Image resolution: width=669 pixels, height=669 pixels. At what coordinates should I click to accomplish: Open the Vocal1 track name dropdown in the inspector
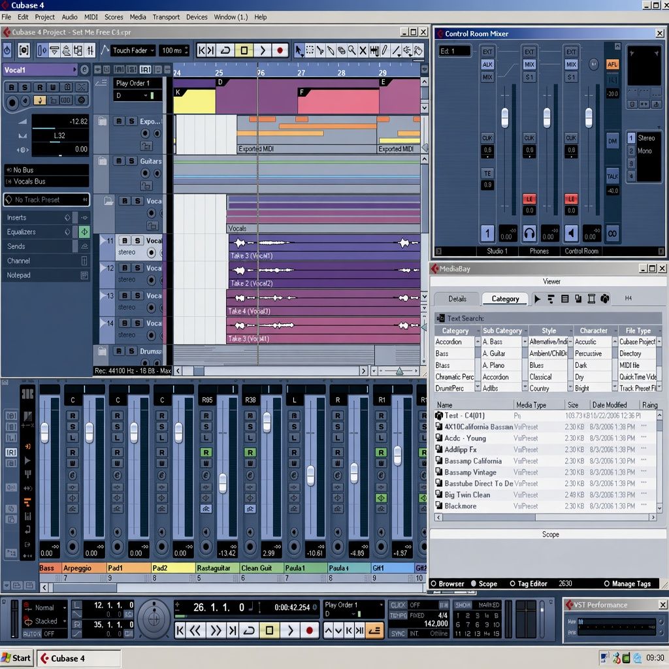[40, 69]
